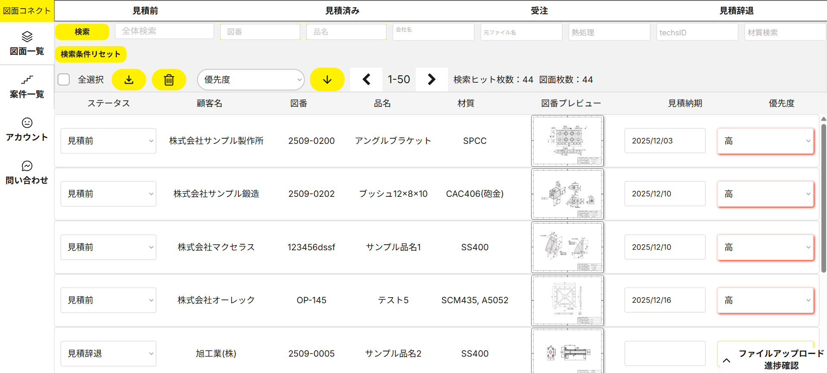827x373 pixels.
Task: Switch to the 受注 tab
Action: [539, 11]
